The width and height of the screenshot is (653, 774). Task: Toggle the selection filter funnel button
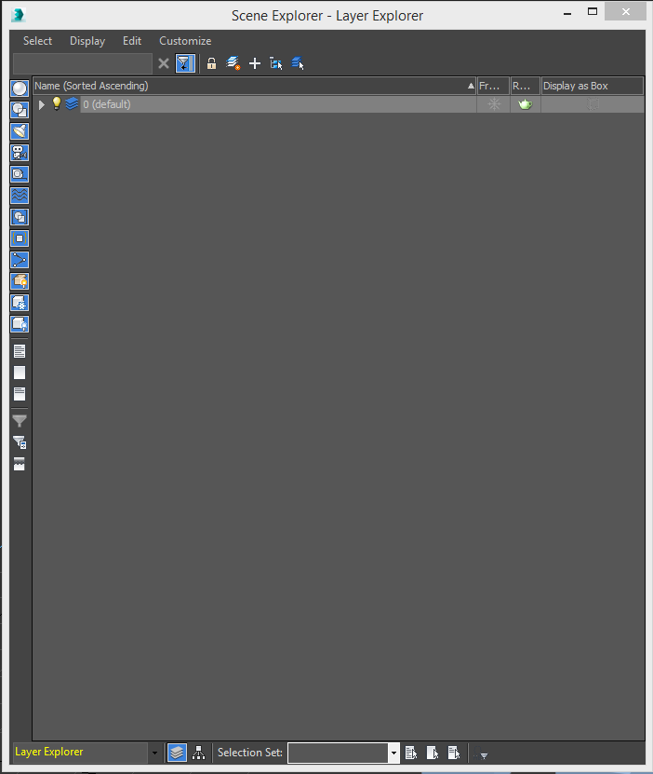coord(185,63)
